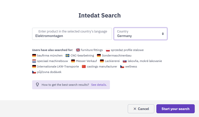Click the Czech flag next to wellness
This screenshot has height=117, width=199.
click(x=122, y=66)
